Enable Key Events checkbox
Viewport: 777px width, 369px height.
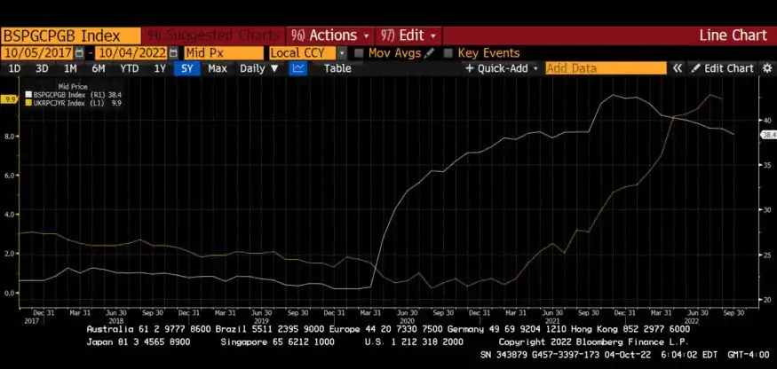click(x=448, y=53)
